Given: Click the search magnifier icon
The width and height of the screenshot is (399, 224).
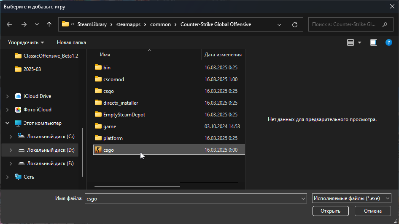Looking at the screenshot, I should pyautogui.click(x=385, y=24).
